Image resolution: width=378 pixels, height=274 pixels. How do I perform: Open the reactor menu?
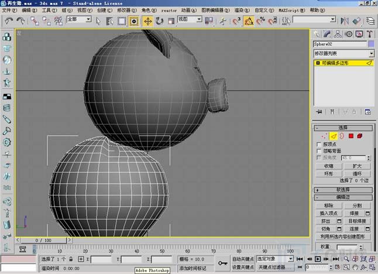coord(169,11)
